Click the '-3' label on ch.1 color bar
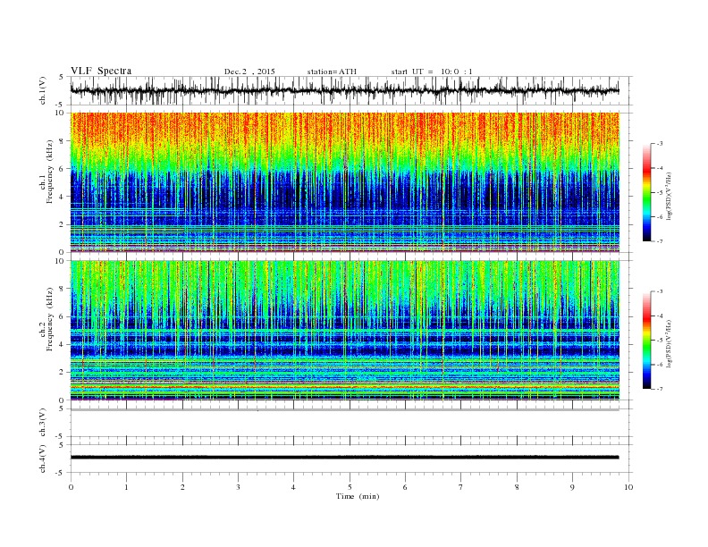Image resolution: width=708 pixels, height=547 pixels. coord(659,144)
